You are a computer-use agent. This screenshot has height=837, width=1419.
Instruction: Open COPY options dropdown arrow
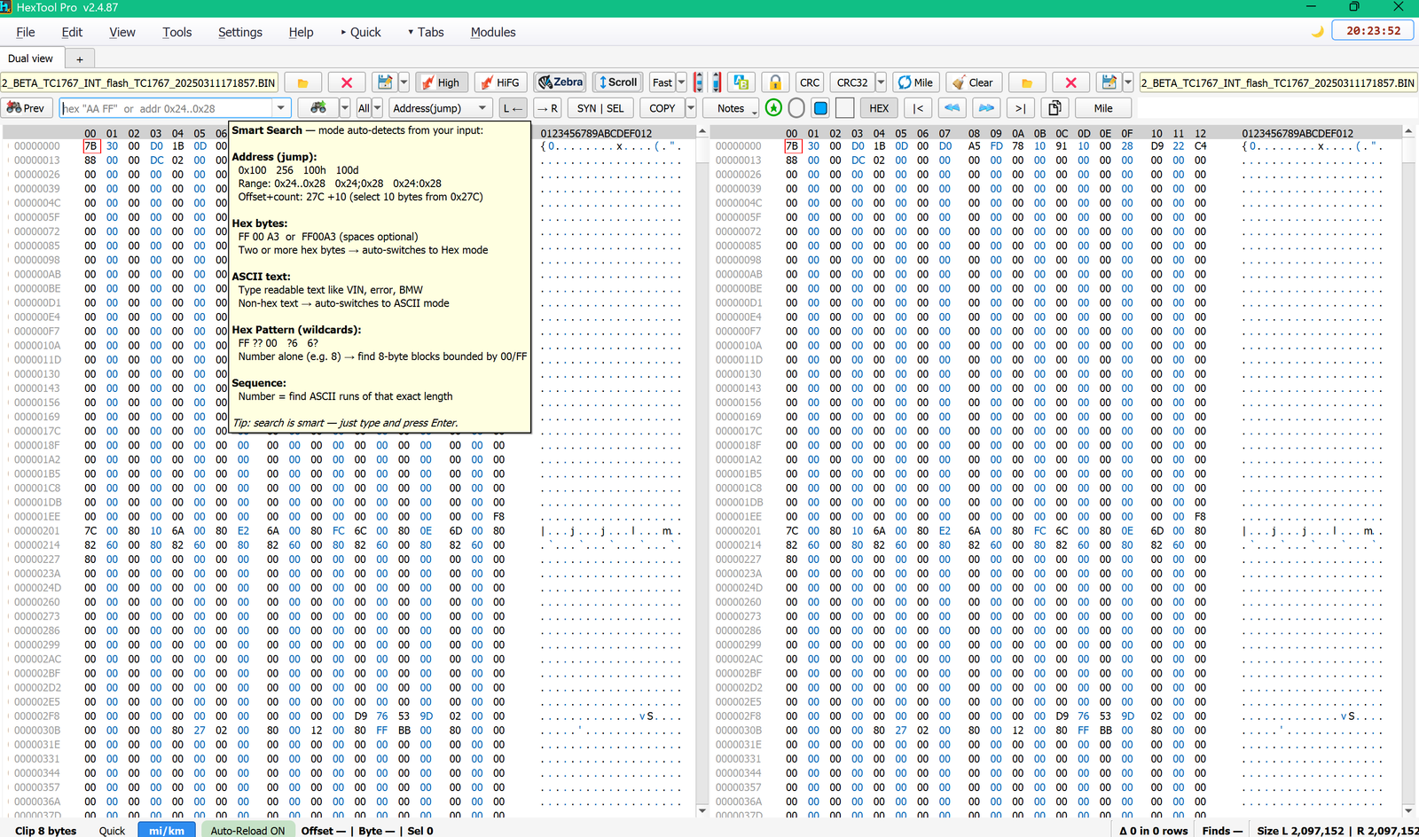692,108
